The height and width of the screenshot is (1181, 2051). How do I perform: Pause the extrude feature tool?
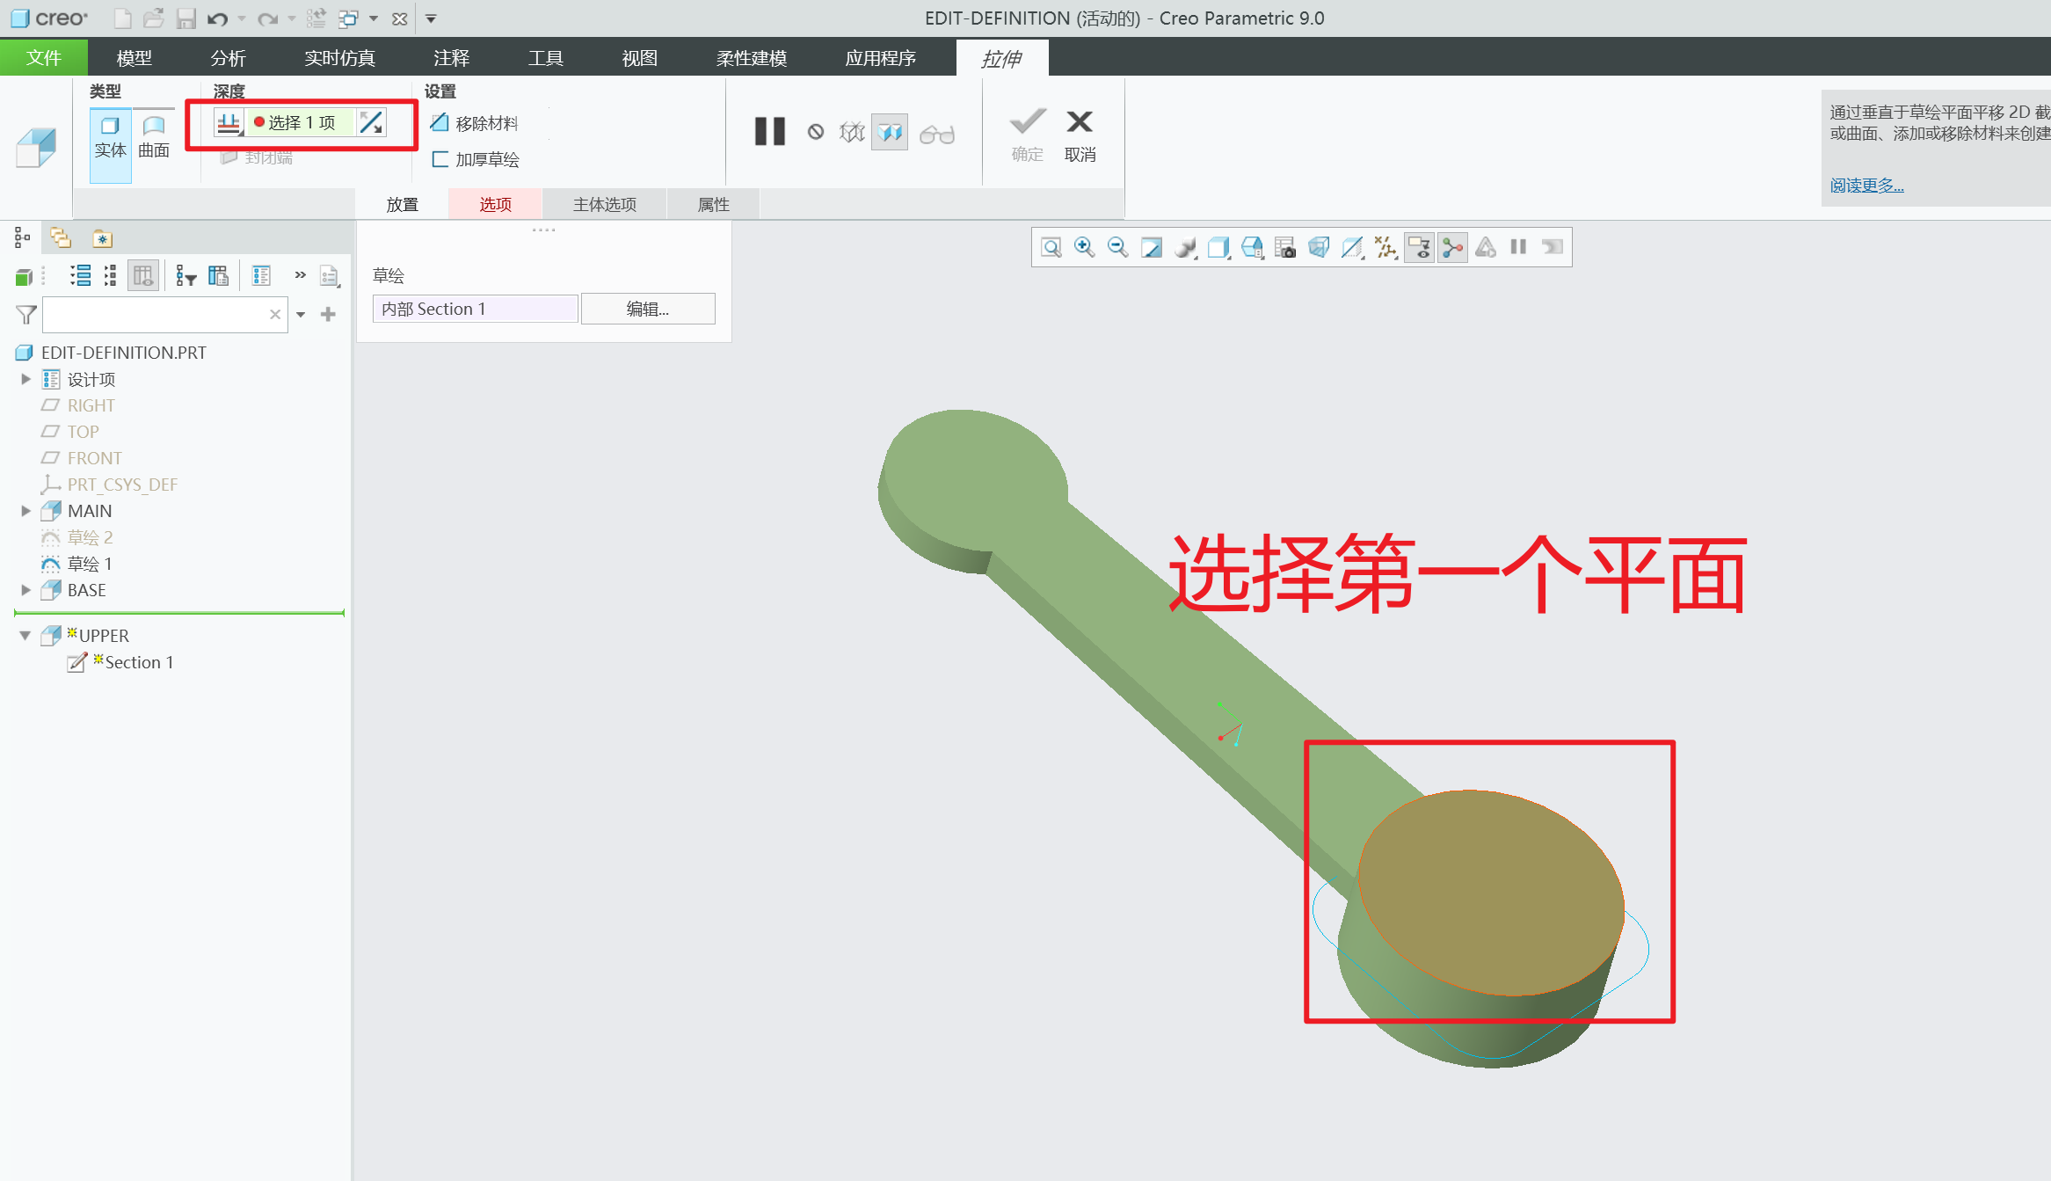click(769, 132)
